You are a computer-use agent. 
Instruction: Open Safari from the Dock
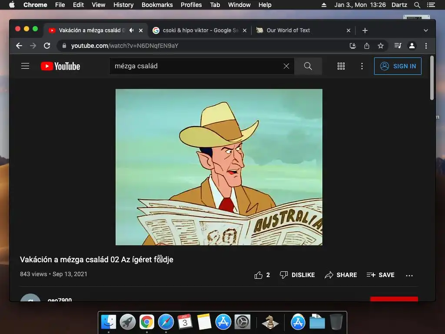[x=166, y=322]
